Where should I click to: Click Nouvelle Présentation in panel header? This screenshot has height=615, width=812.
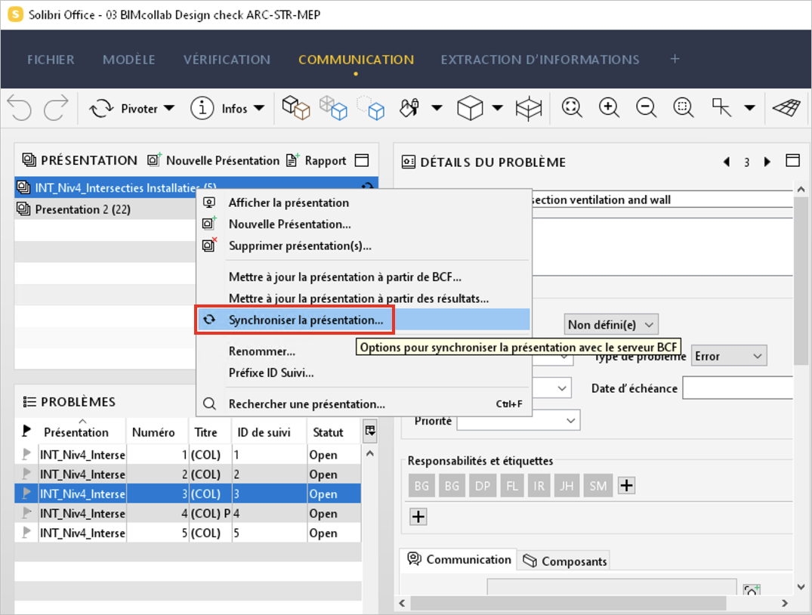(213, 161)
